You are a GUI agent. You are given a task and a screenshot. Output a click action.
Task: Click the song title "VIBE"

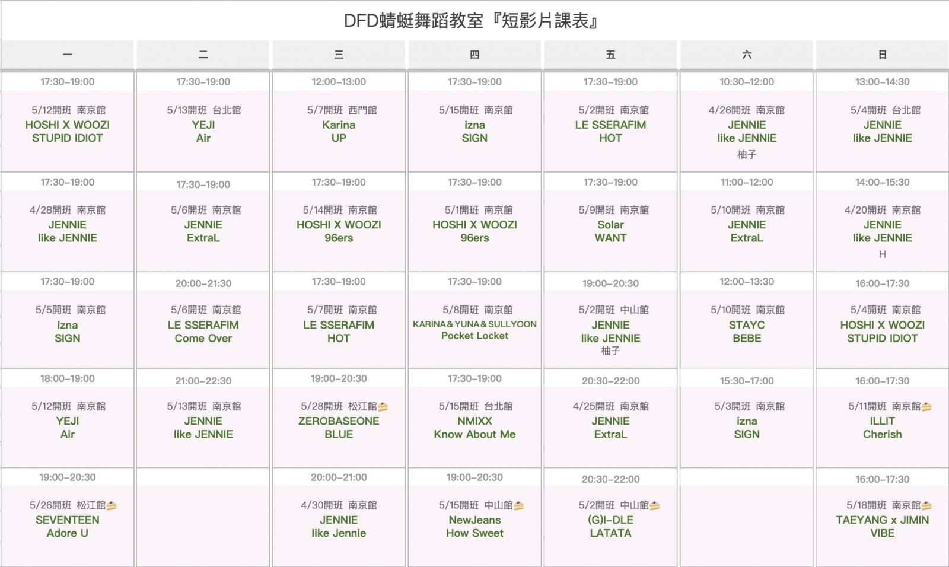pyautogui.click(x=883, y=533)
